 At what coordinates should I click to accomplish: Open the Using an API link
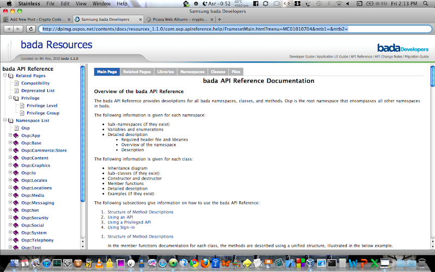pos(120,217)
